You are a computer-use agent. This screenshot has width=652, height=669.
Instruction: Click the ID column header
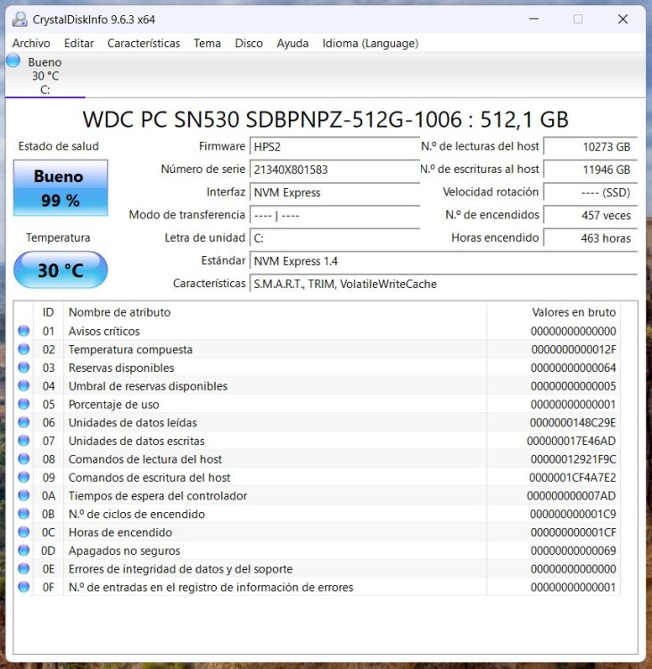(48, 312)
